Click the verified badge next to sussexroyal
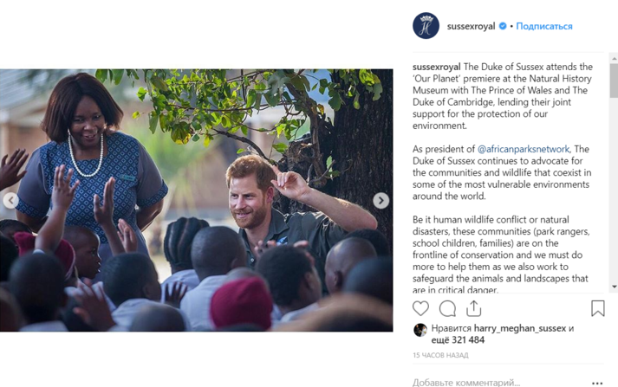618x387 pixels. [503, 26]
